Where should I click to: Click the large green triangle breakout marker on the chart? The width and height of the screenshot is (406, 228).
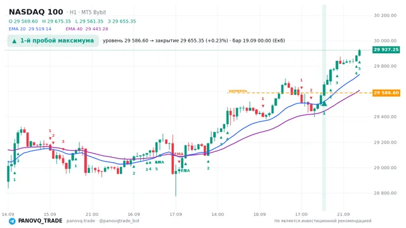324,103
